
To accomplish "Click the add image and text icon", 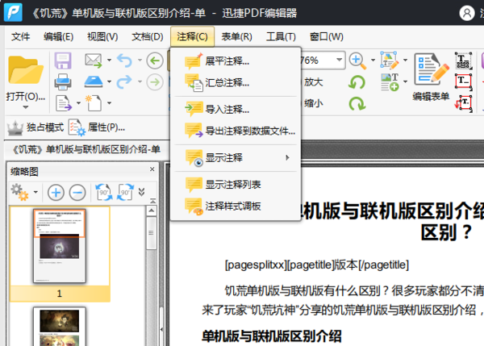I will coord(390,81).
